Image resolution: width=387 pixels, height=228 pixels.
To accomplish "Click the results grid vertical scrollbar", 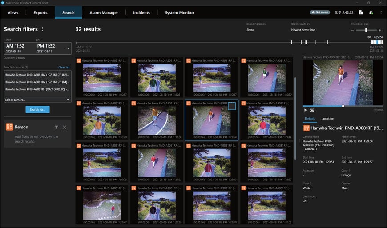I will 295,118.
